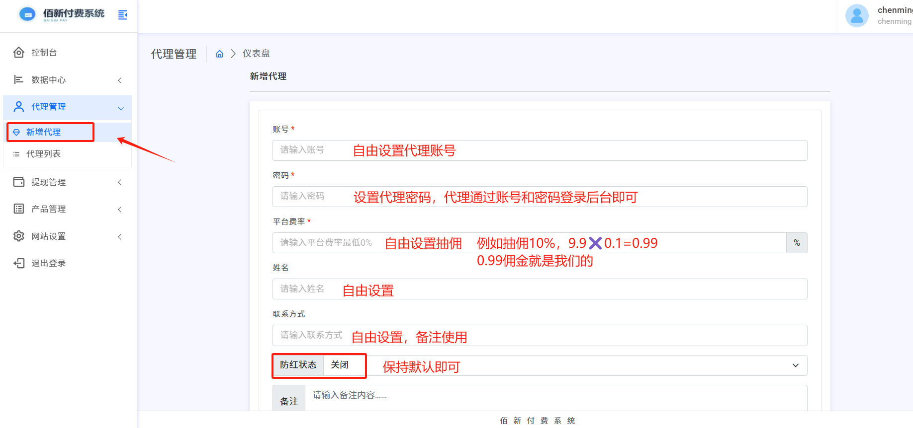Click the 控制台 home icon
The width and height of the screenshot is (913, 428).
point(19,53)
